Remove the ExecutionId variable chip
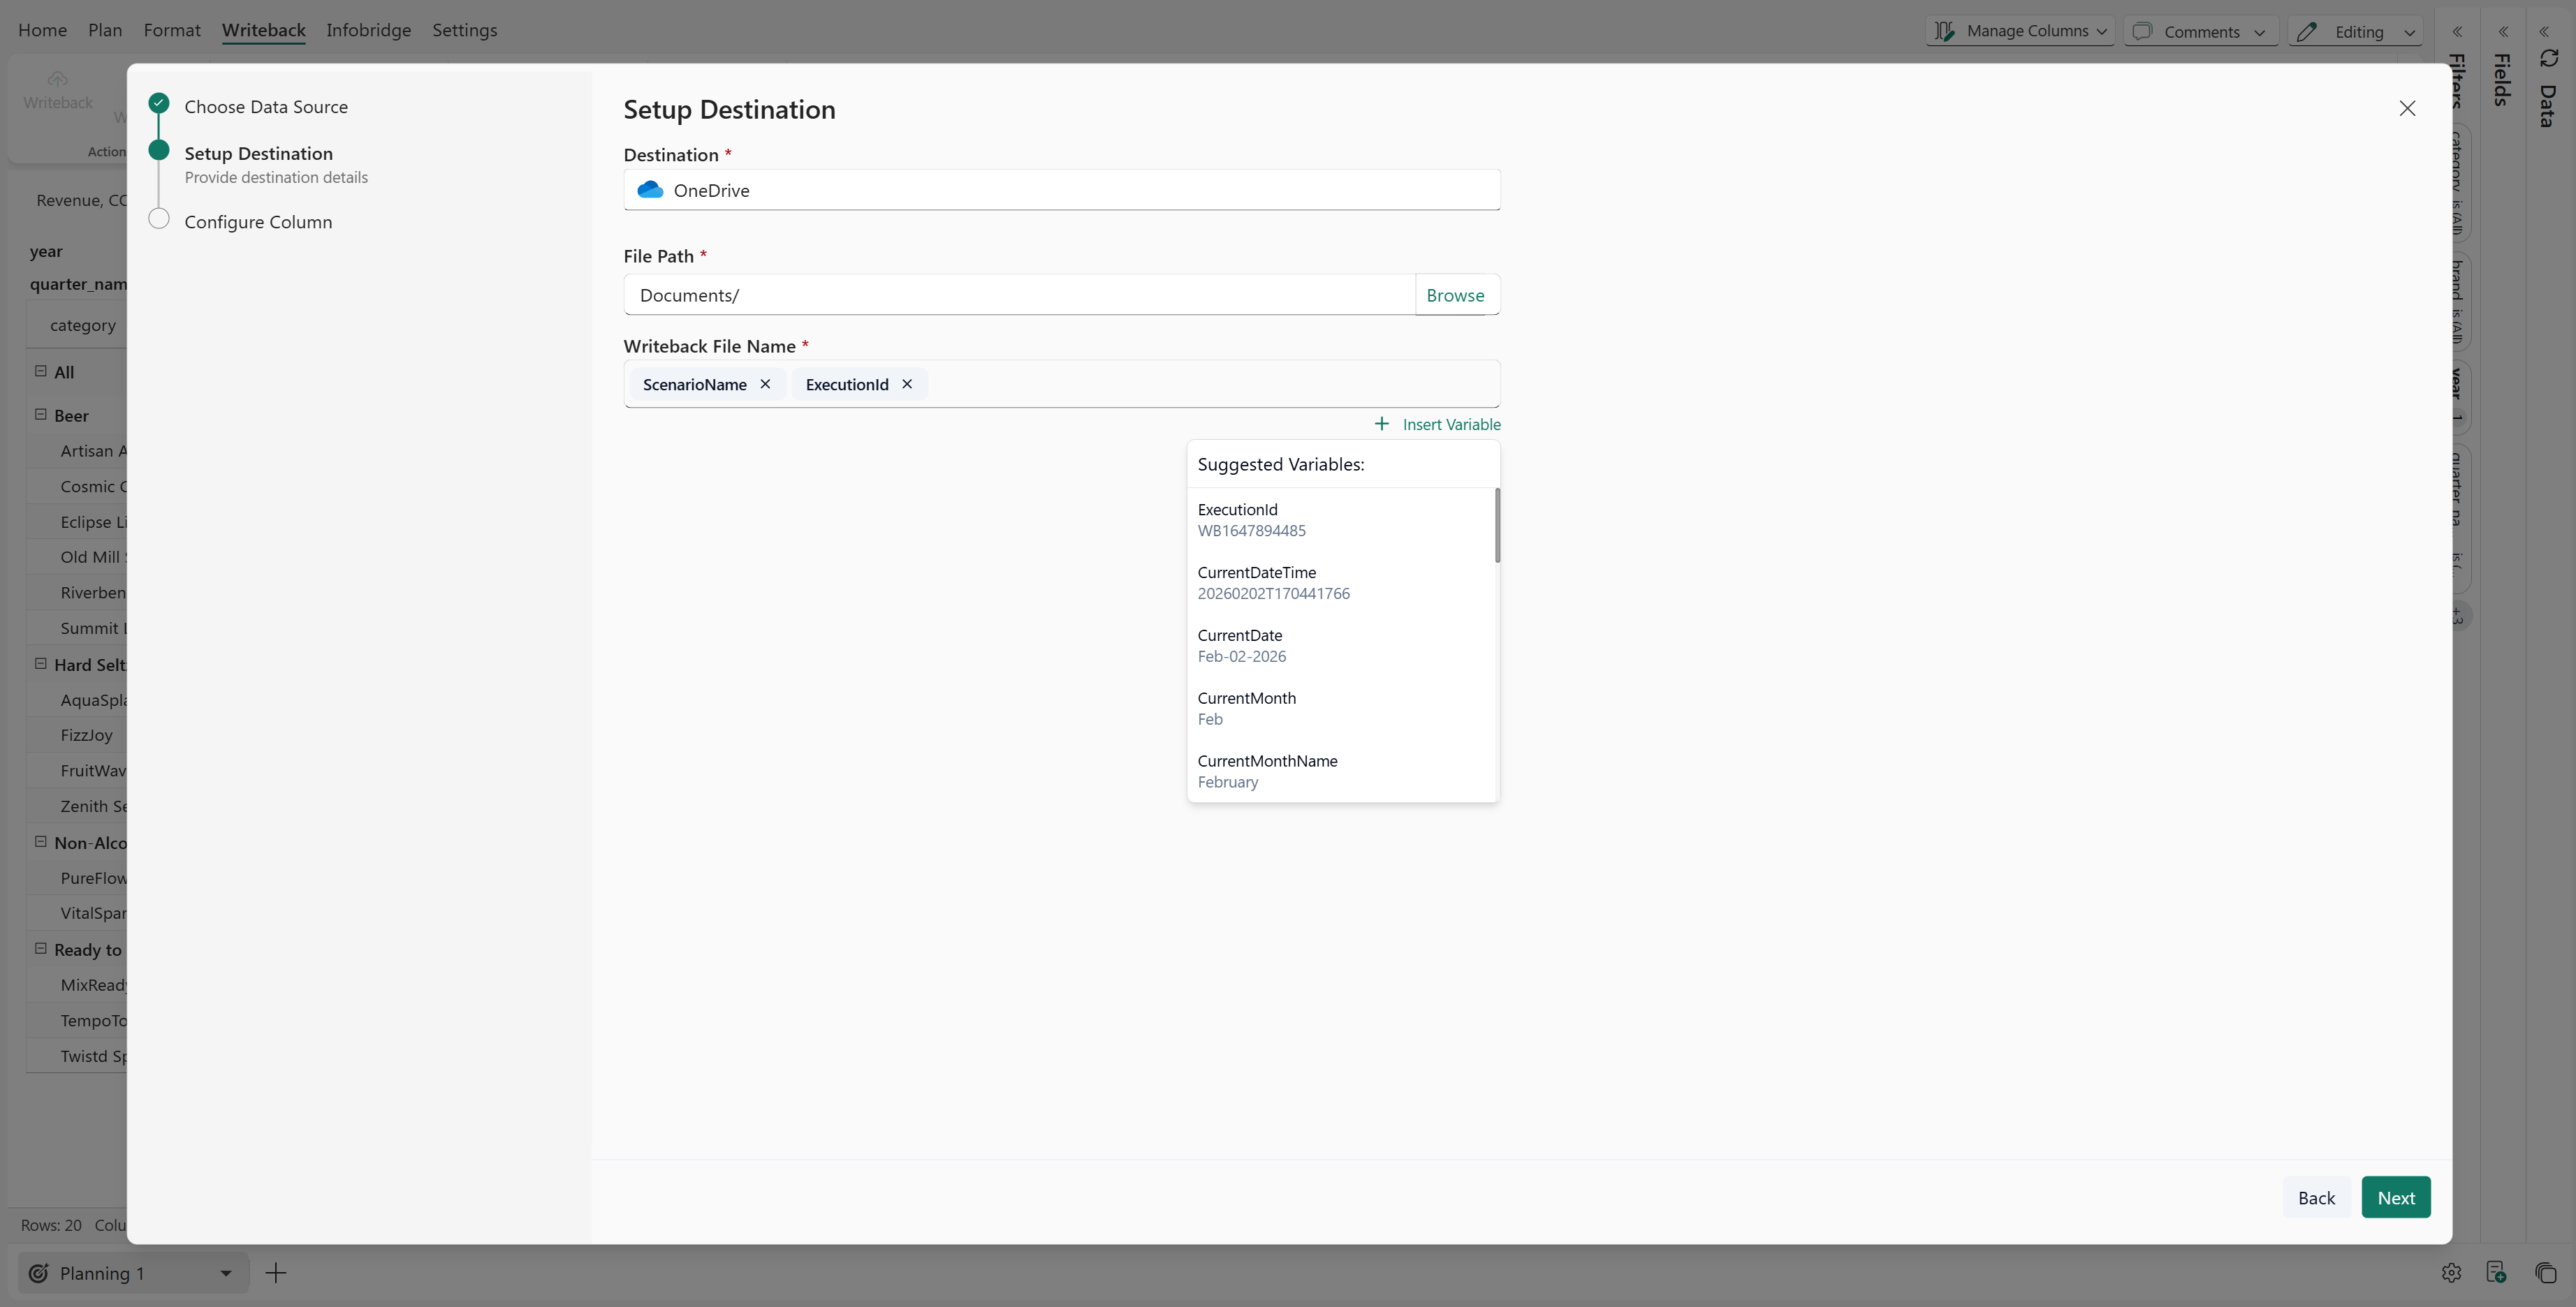2576x1307 pixels. coord(907,384)
